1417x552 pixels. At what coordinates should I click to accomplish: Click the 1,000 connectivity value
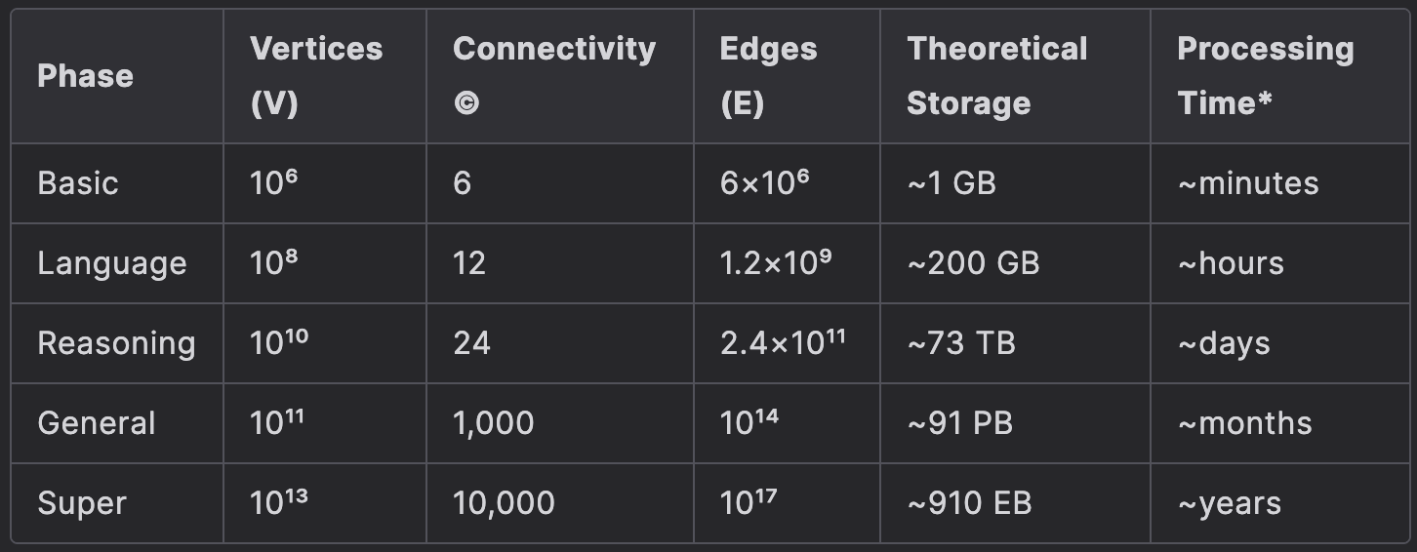coord(493,423)
